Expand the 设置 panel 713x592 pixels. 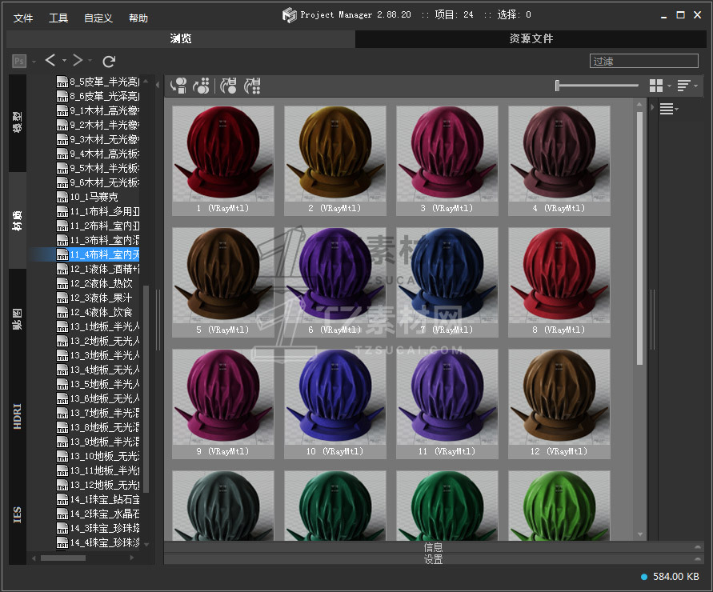pyautogui.click(x=433, y=559)
